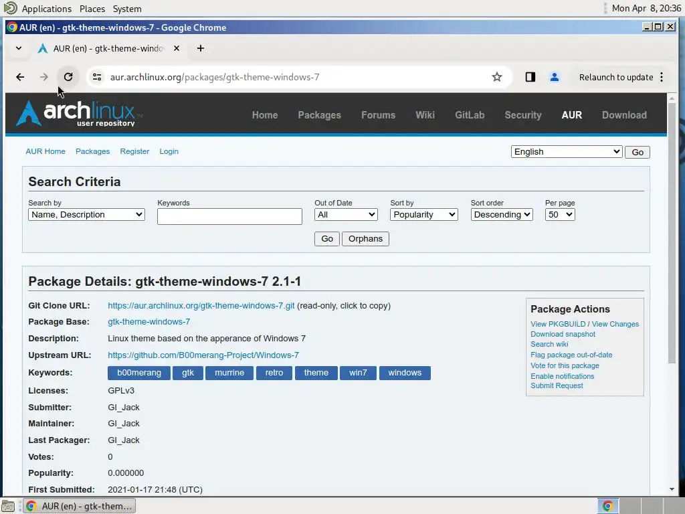Click the win7 keyword tag
This screenshot has height=514, width=685.
click(358, 373)
